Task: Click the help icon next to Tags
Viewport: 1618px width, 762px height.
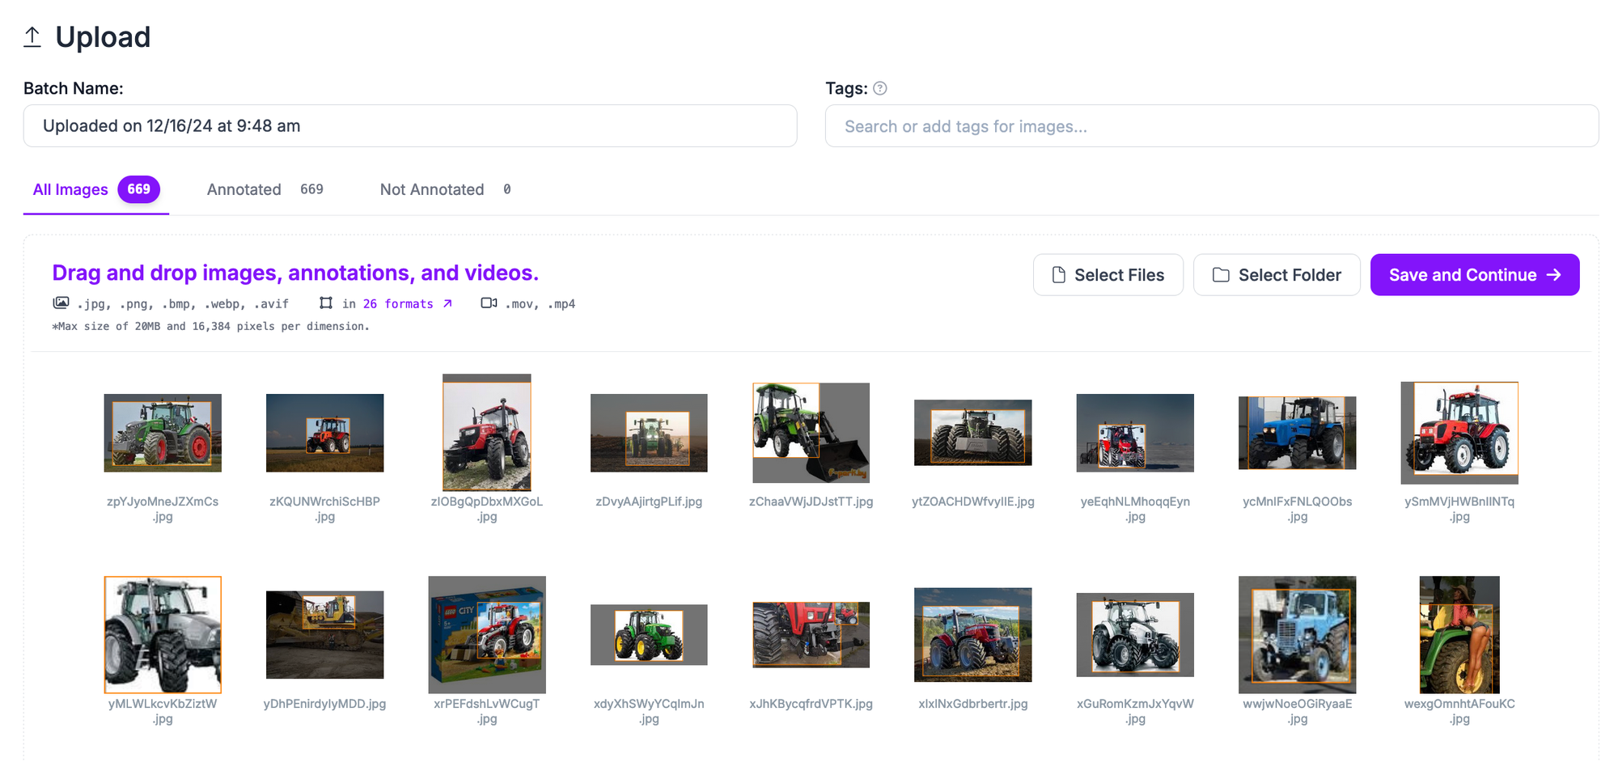Action: (x=880, y=88)
